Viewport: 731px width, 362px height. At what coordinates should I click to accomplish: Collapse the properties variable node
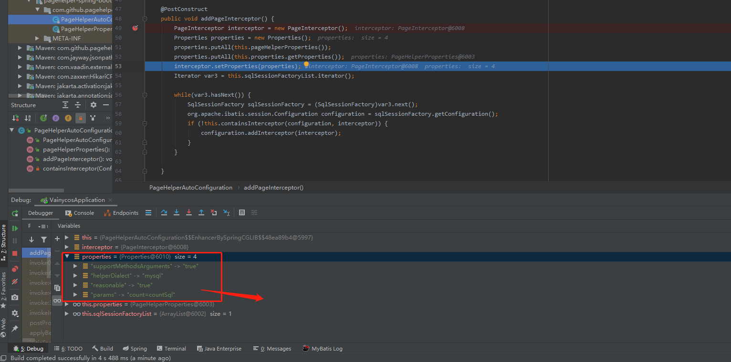[x=67, y=257]
